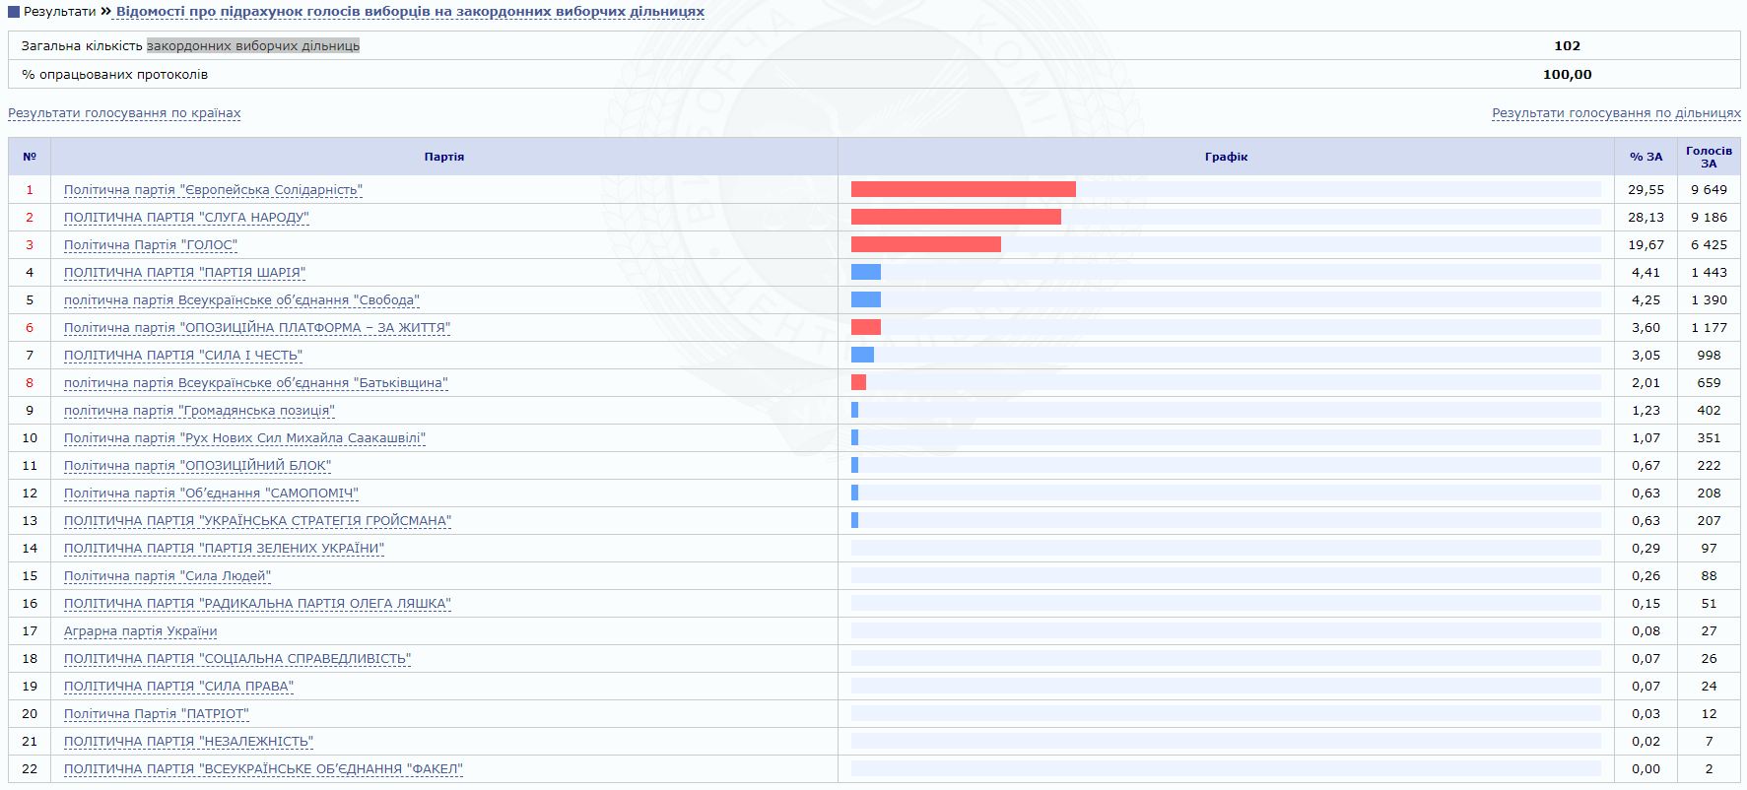Open the "СИЛА І ЧЕСТЬ" party link
Screen dimensions: 1747x790
click(x=183, y=356)
